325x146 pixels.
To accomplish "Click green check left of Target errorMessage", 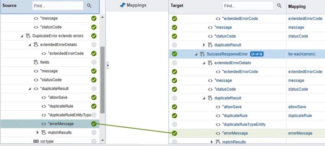I will (x=174, y=133).
